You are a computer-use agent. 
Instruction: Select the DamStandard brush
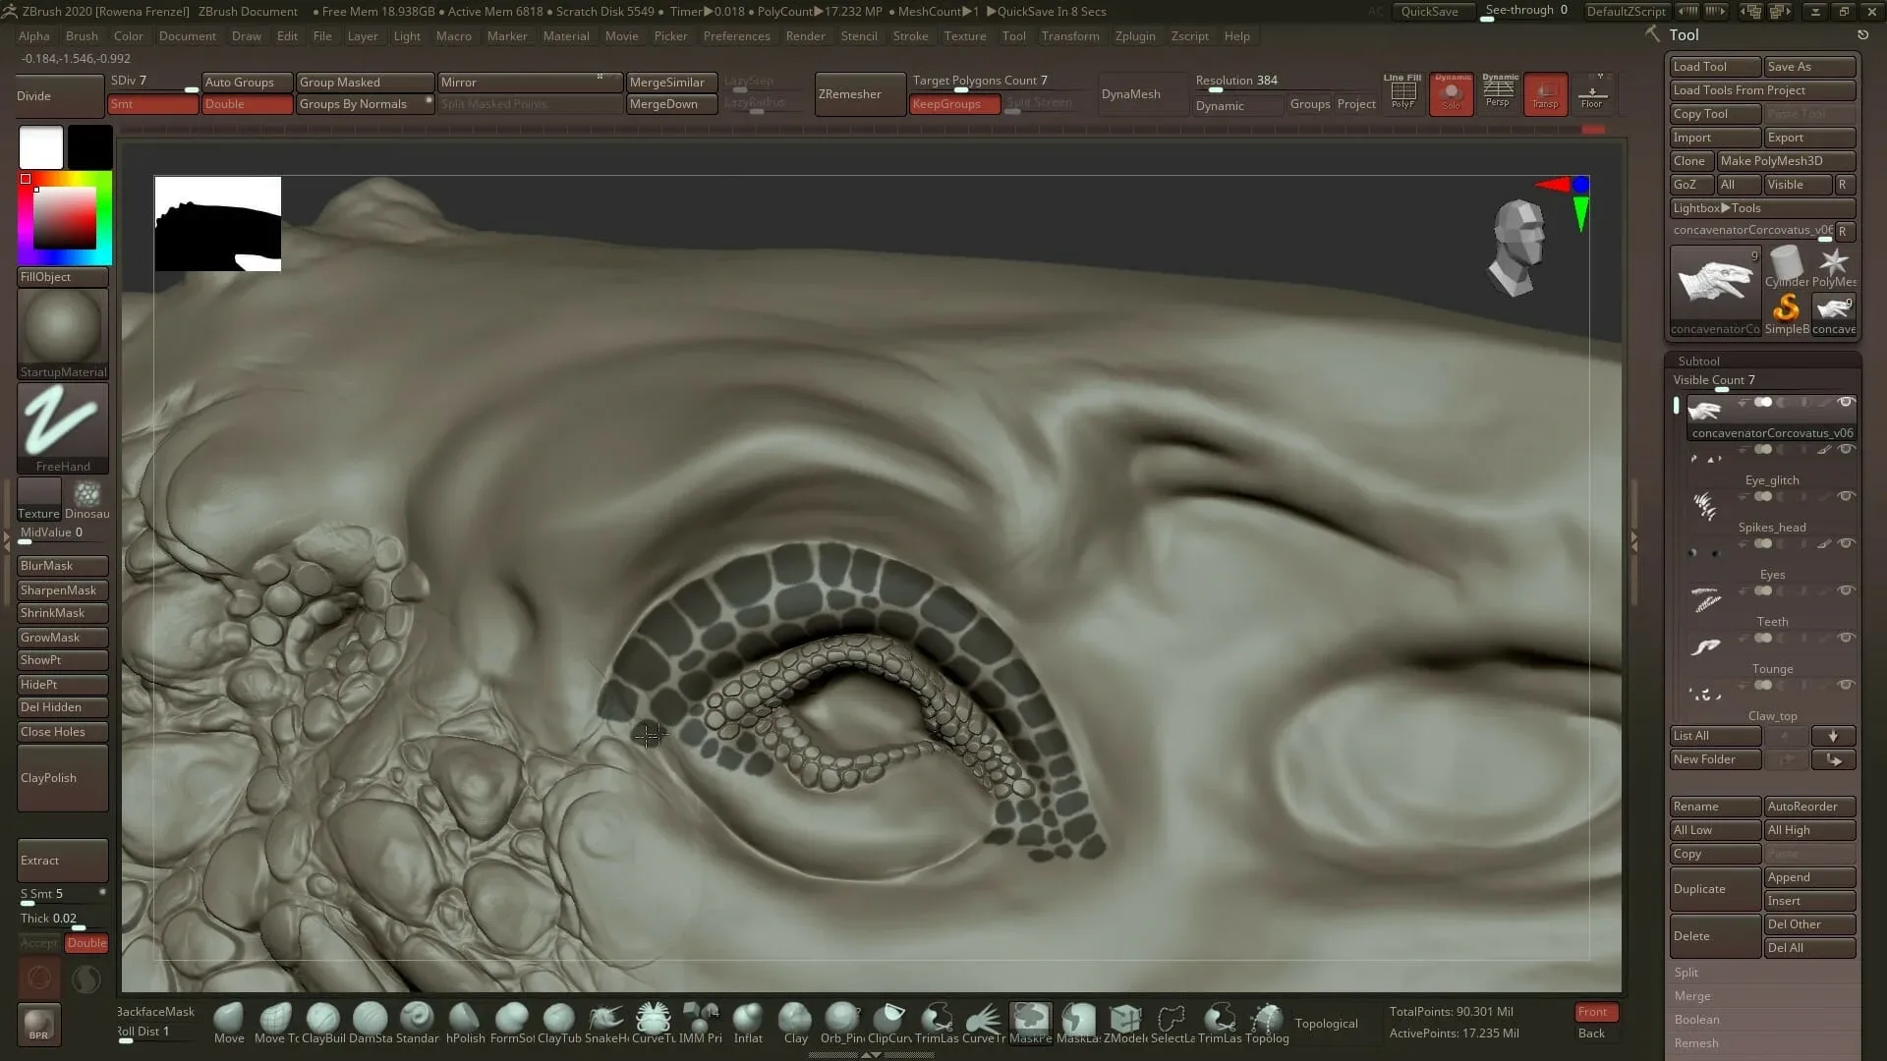[x=371, y=1017]
